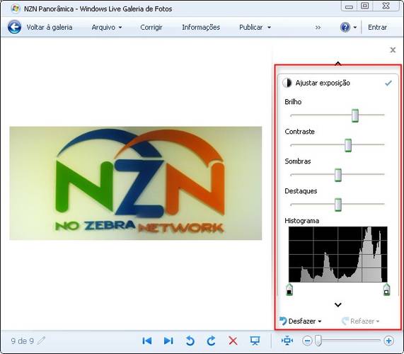Image resolution: width=404 pixels, height=354 pixels.
Task: Click the Entrar sign-in button
Action: [x=377, y=28]
